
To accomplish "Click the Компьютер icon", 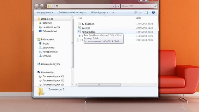I will (39, 72).
